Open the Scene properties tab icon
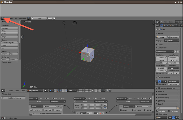Image resolution: width=183 pixels, height=120 pixels. pos(165,25)
